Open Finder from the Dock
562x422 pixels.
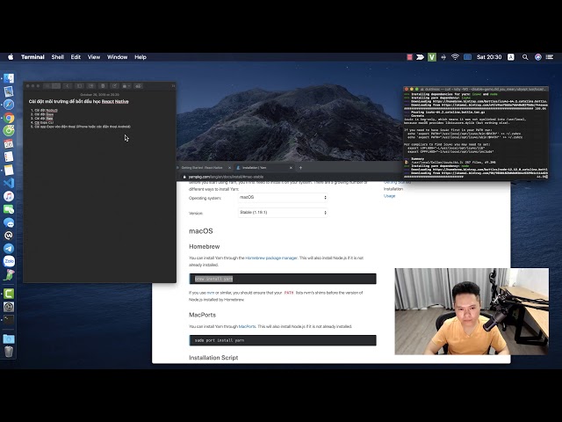click(9, 78)
